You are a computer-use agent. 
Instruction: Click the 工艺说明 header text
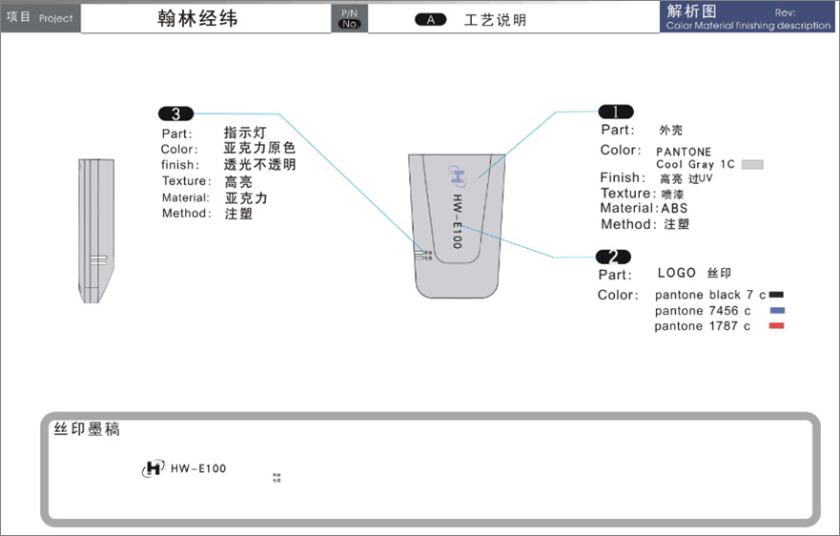point(495,19)
